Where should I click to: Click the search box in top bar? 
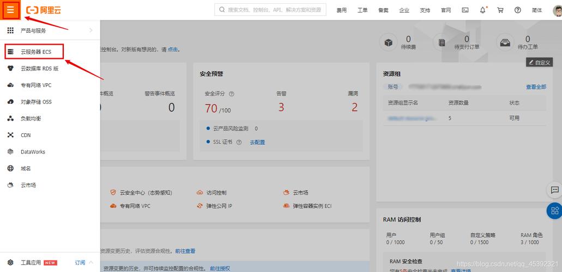point(270,10)
